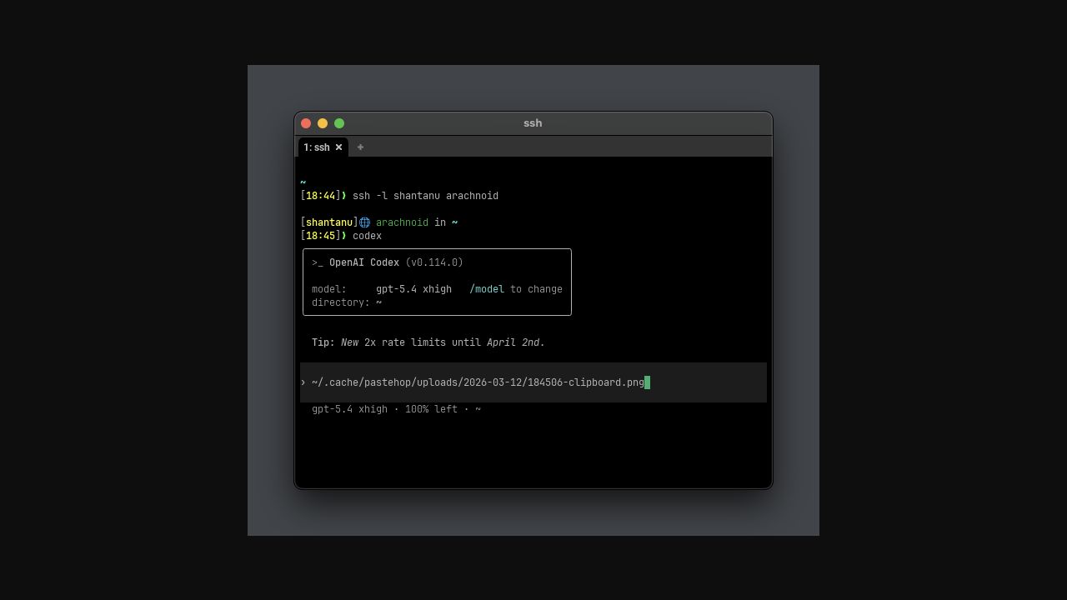The image size is (1067, 600).
Task: Click the '(v0.114.0)' version text
Action: [434, 262]
